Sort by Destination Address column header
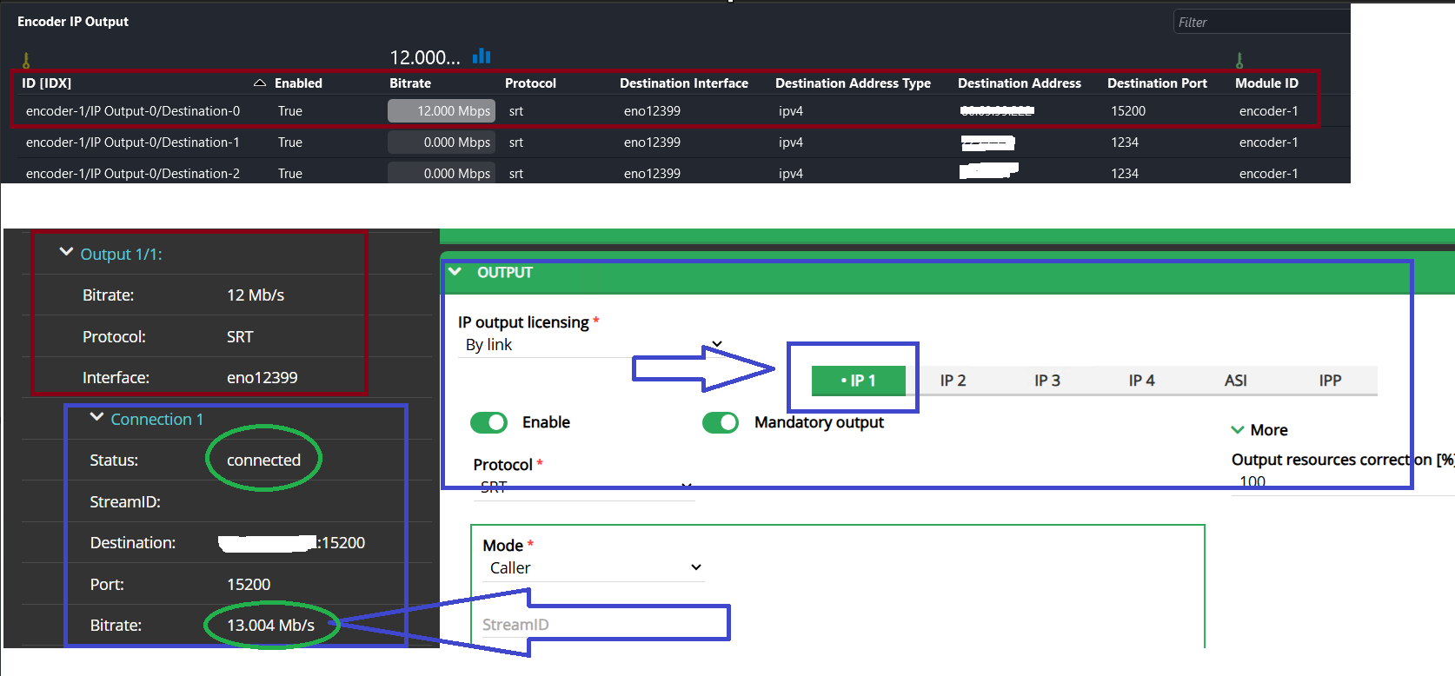 coord(1020,83)
